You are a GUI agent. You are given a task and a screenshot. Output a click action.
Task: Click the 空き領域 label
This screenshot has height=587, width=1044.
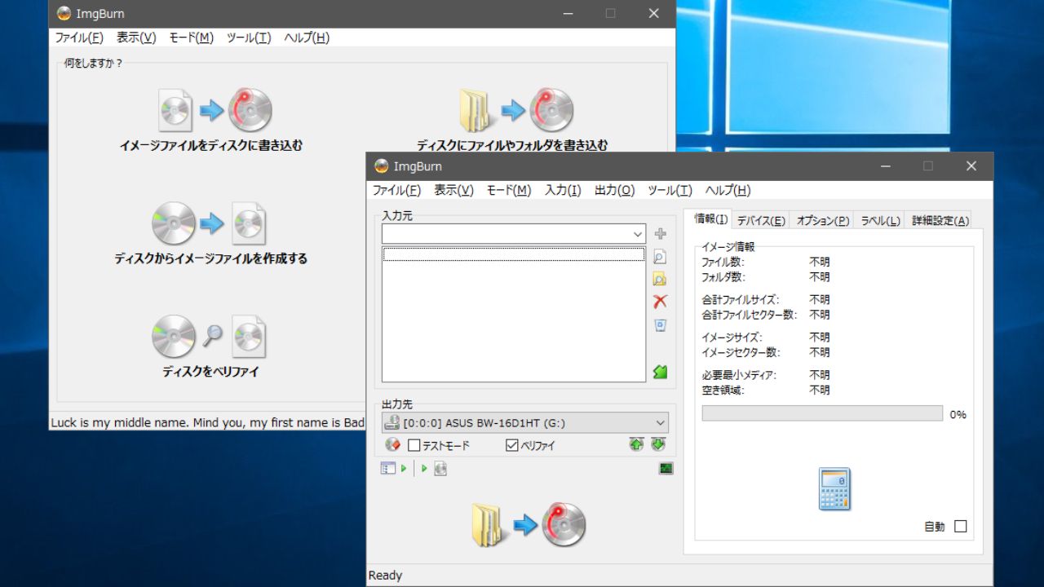[x=723, y=391]
